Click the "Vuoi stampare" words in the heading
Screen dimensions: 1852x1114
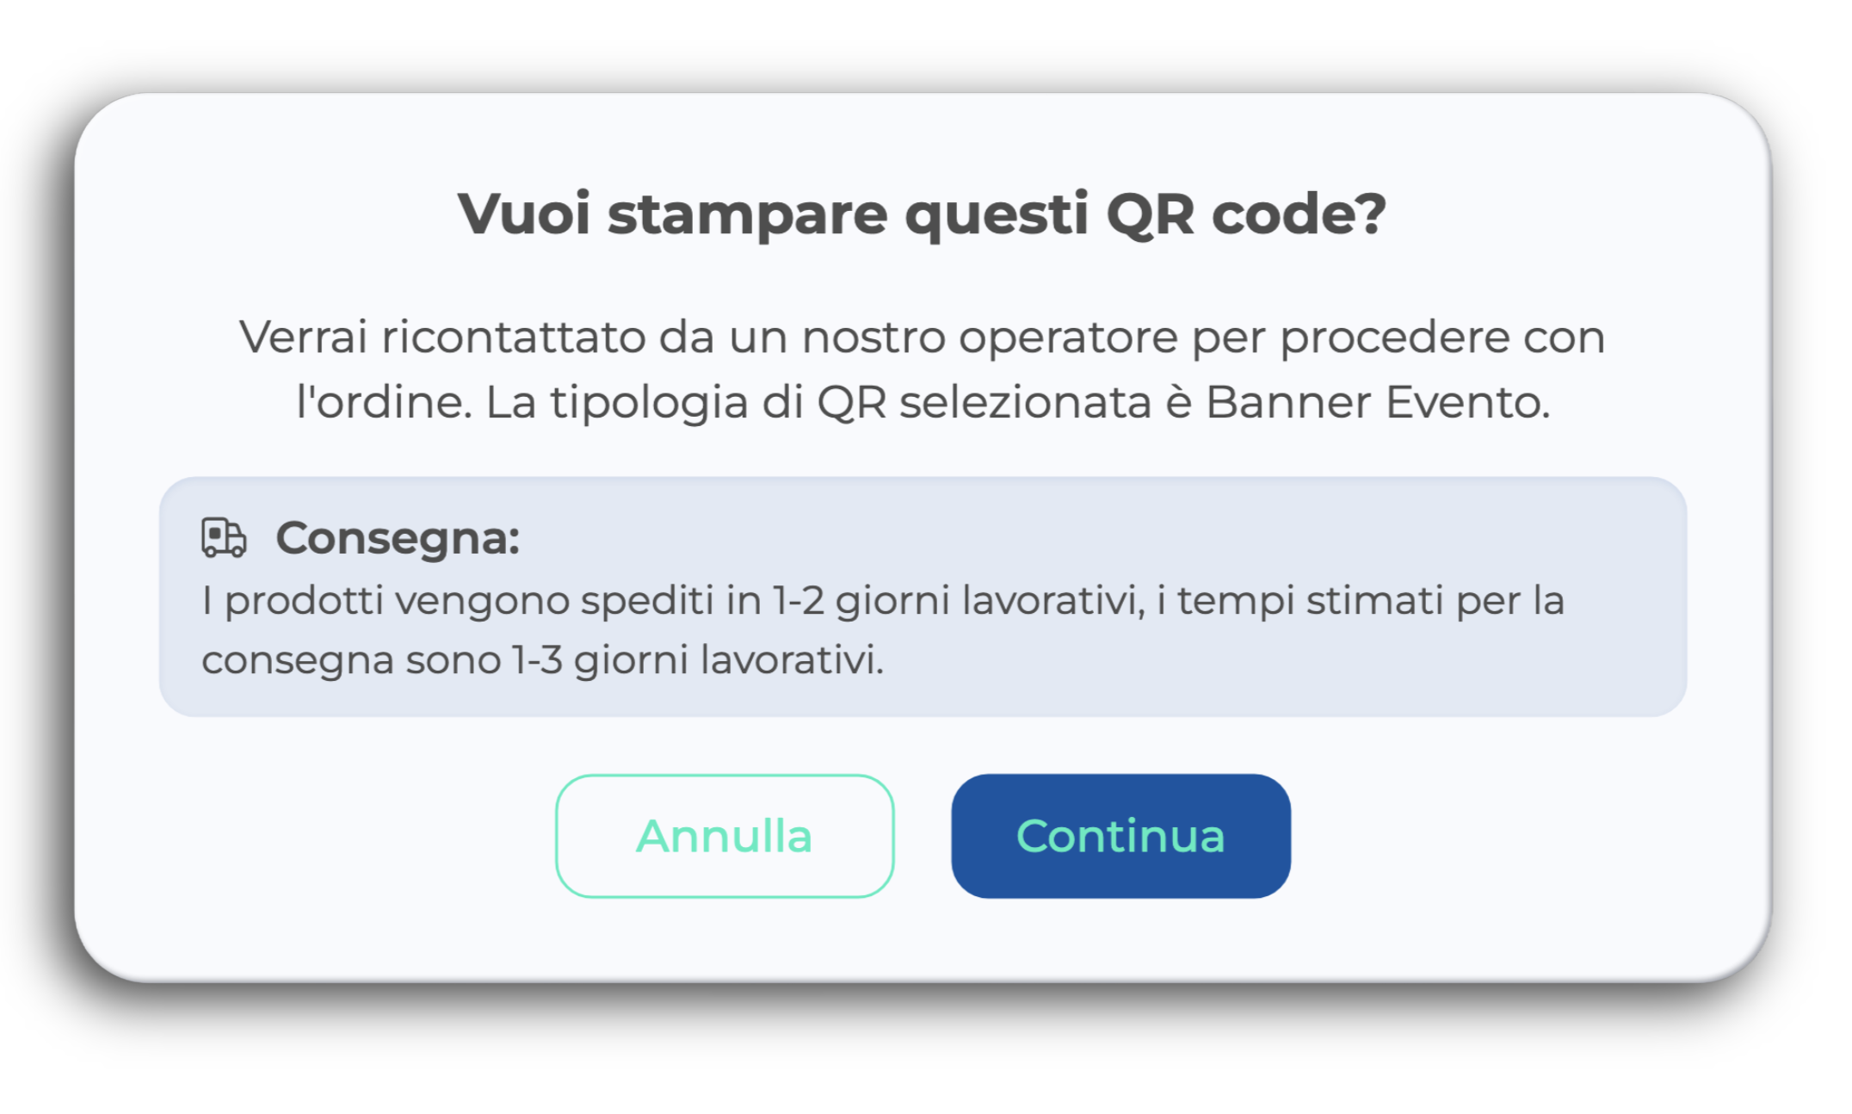coord(673,214)
